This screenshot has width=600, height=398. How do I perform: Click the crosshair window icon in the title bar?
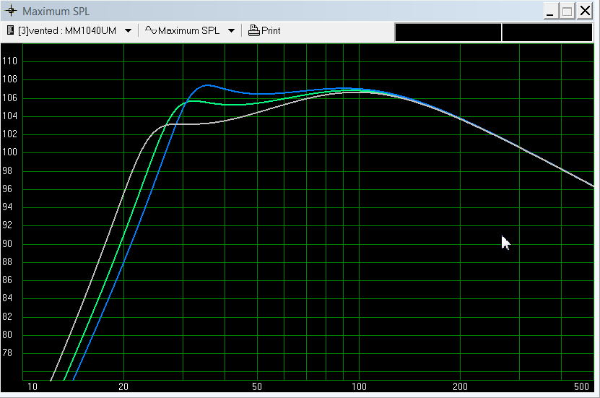point(11,11)
